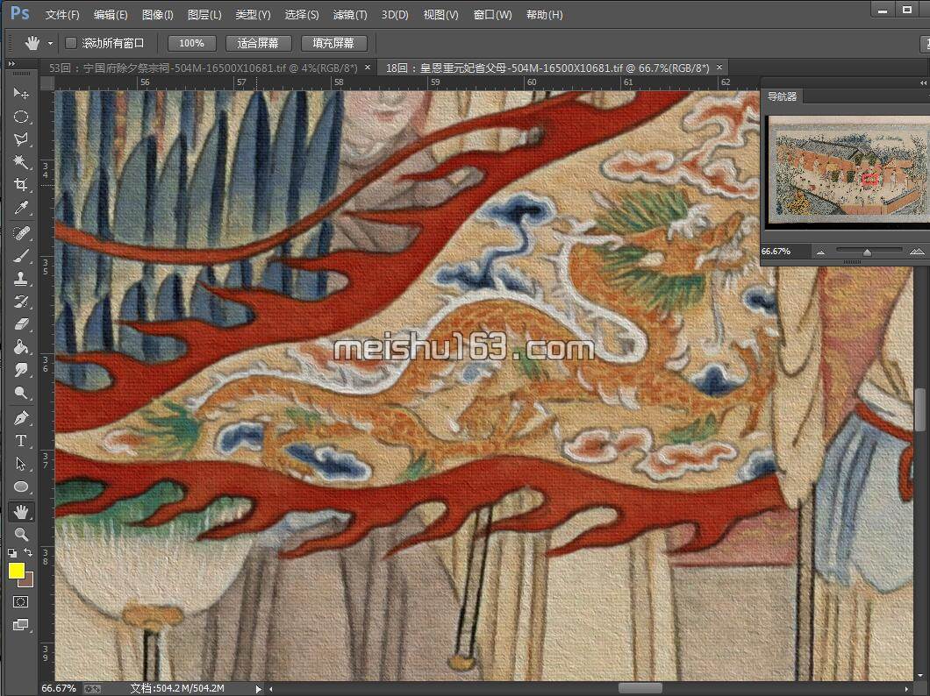
Task: Select the 导航器 panel tab
Action: click(x=783, y=96)
